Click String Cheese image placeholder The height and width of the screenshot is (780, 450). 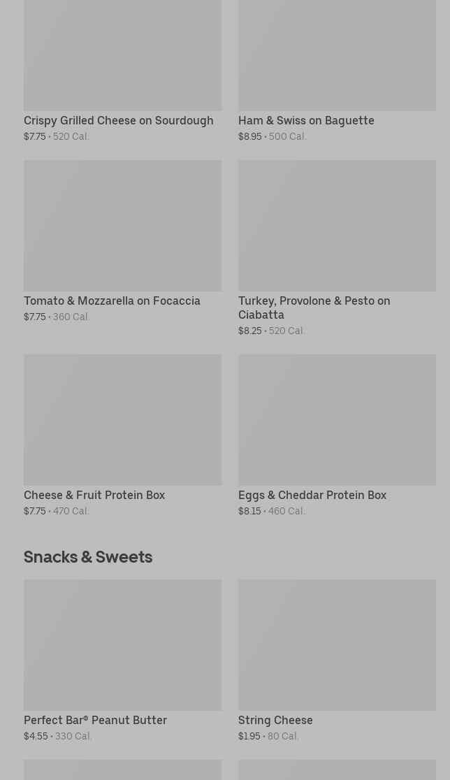point(337,644)
